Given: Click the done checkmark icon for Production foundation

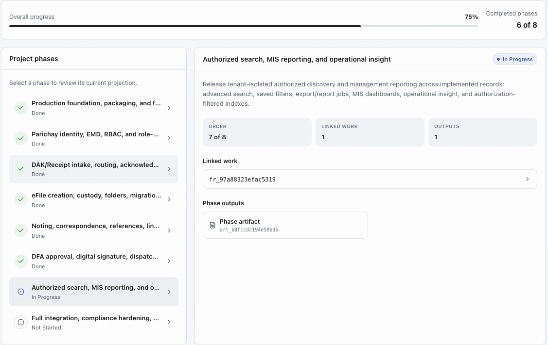Looking at the screenshot, I should (x=21, y=108).
